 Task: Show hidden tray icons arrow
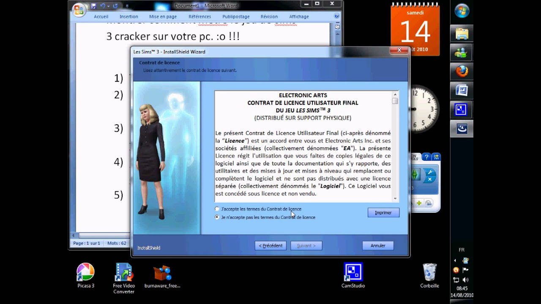tap(455, 261)
